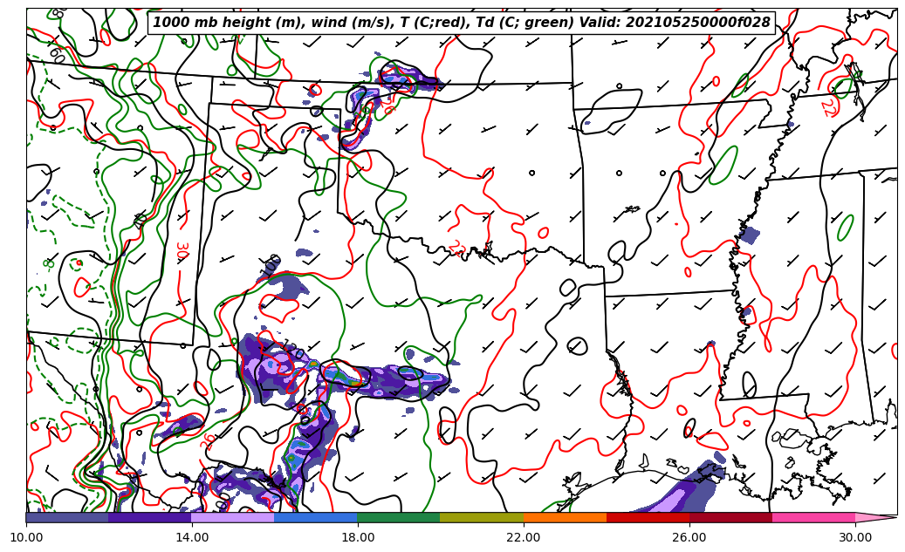Viewport: 905px width, 552px height.
Task: Click the green "8" dewpoint contour label
Action: 47,263
